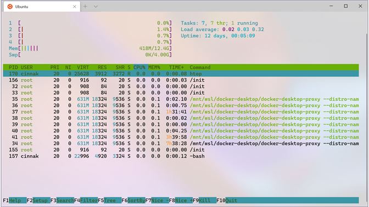The height and width of the screenshot is (207, 369).
Task: Sort by the PRI column header
Action: coord(54,67)
